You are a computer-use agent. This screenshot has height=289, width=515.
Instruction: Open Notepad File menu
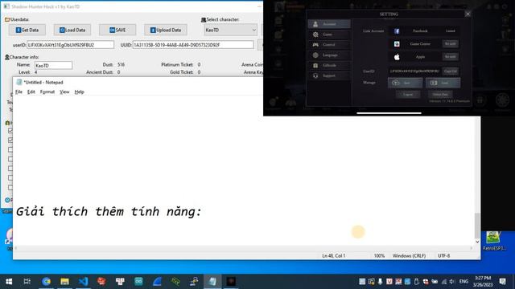[19, 92]
